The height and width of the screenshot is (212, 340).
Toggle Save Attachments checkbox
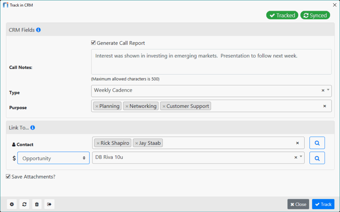(8, 176)
